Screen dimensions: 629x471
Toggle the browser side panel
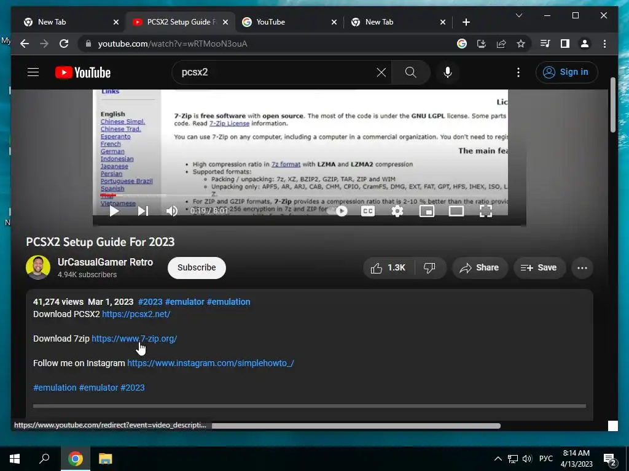click(565, 44)
